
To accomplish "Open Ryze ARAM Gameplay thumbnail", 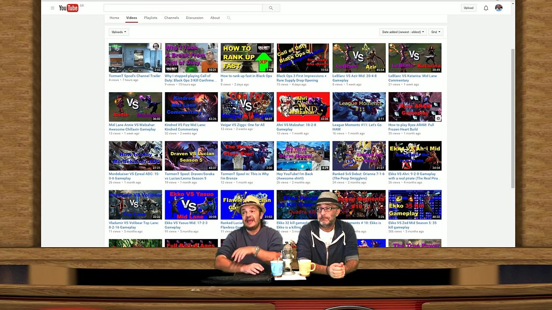I will [415, 107].
